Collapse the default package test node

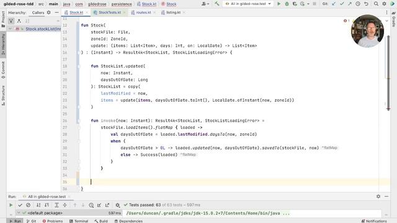18,213
